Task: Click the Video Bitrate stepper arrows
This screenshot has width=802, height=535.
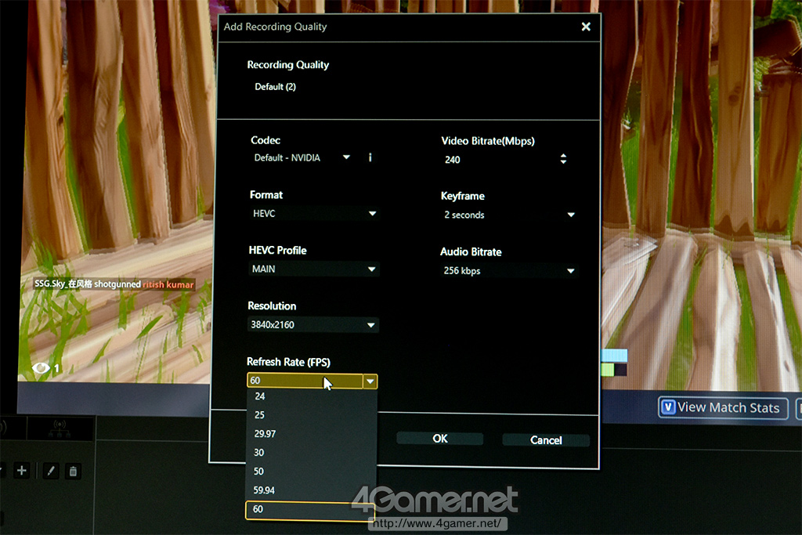Action: tap(563, 159)
